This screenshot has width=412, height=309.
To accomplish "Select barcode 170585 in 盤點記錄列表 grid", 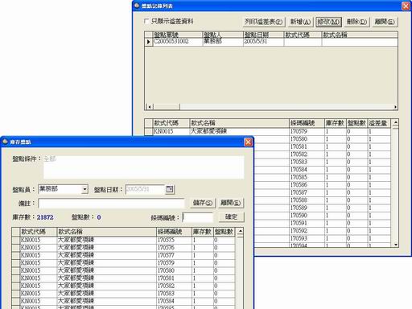I will click(307, 177).
